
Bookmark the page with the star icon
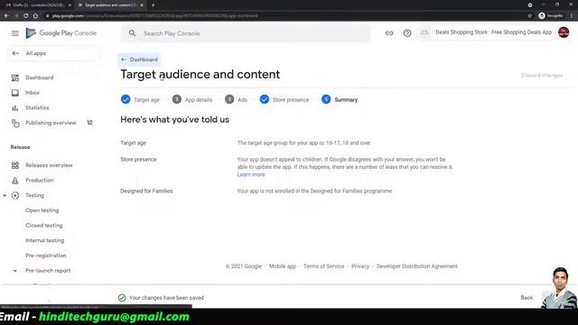[x=530, y=16]
